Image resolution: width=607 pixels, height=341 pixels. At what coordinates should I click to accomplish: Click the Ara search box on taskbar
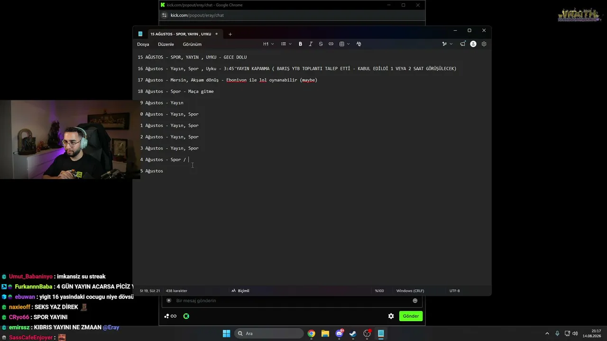(269, 333)
